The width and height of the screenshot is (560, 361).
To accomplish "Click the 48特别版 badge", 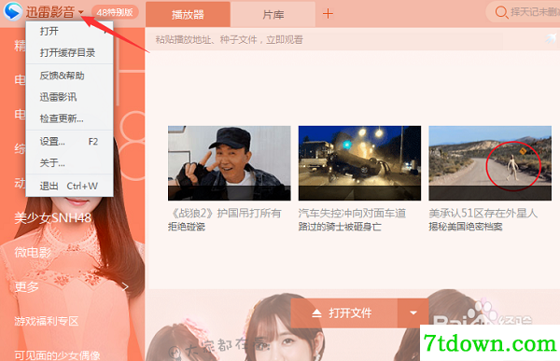I will coord(115,12).
